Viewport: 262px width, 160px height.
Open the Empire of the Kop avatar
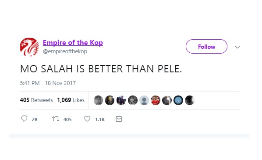pos(29,47)
